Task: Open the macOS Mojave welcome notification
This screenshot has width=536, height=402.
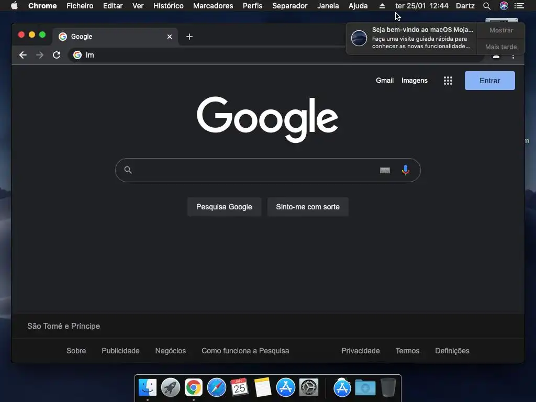Action: [412, 38]
